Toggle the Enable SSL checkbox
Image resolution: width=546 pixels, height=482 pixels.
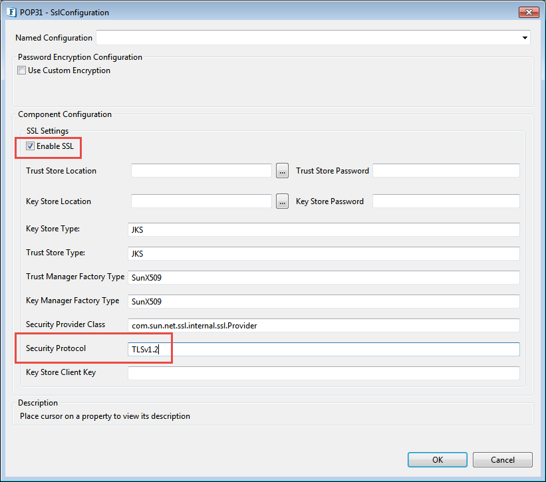[x=31, y=146]
